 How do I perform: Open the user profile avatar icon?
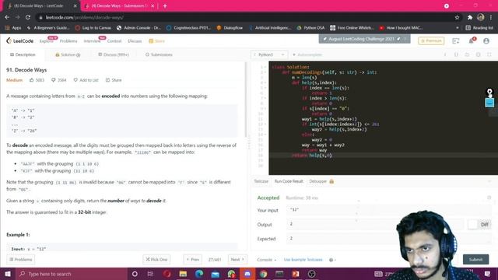pos(486,41)
